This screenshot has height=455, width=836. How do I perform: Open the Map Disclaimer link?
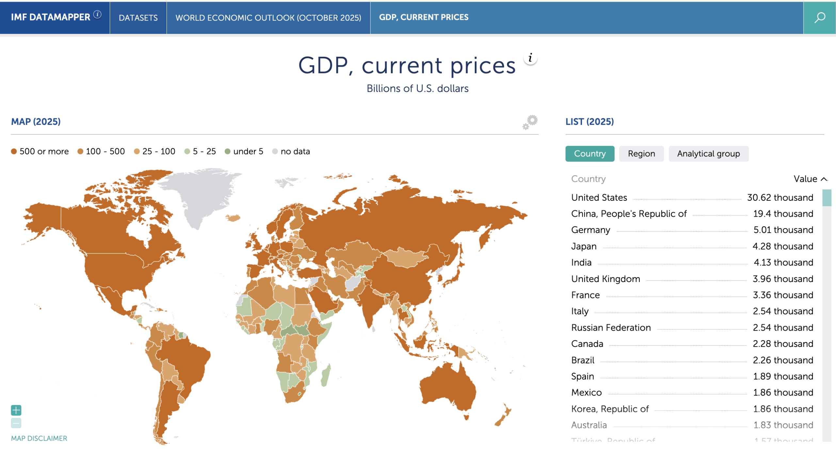(x=39, y=438)
